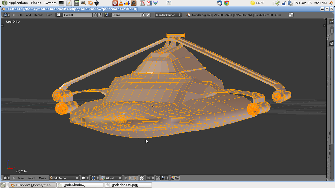Open the [JadeShadow] folder window
Viewport: 335px width, 188px height.
(80, 185)
